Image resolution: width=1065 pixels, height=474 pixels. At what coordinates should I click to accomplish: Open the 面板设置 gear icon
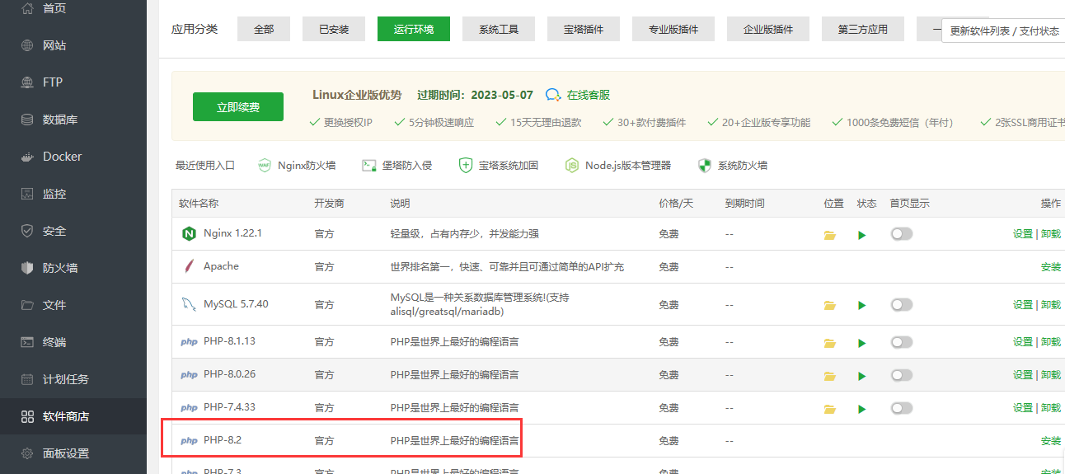(x=27, y=453)
